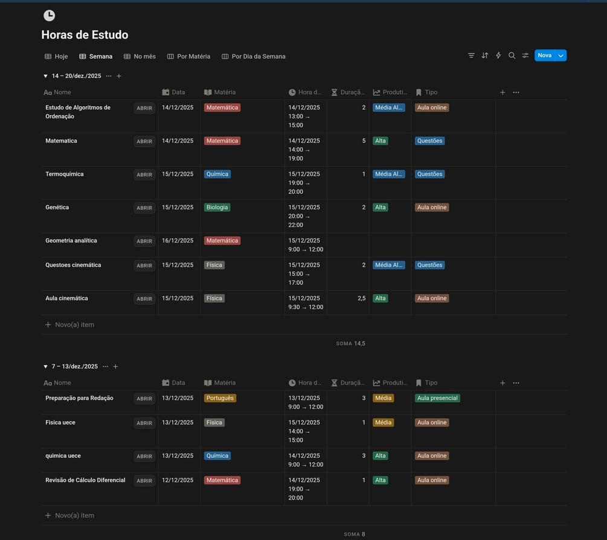Switch to the Semana tab
This screenshot has width=607, height=540.
click(96, 57)
